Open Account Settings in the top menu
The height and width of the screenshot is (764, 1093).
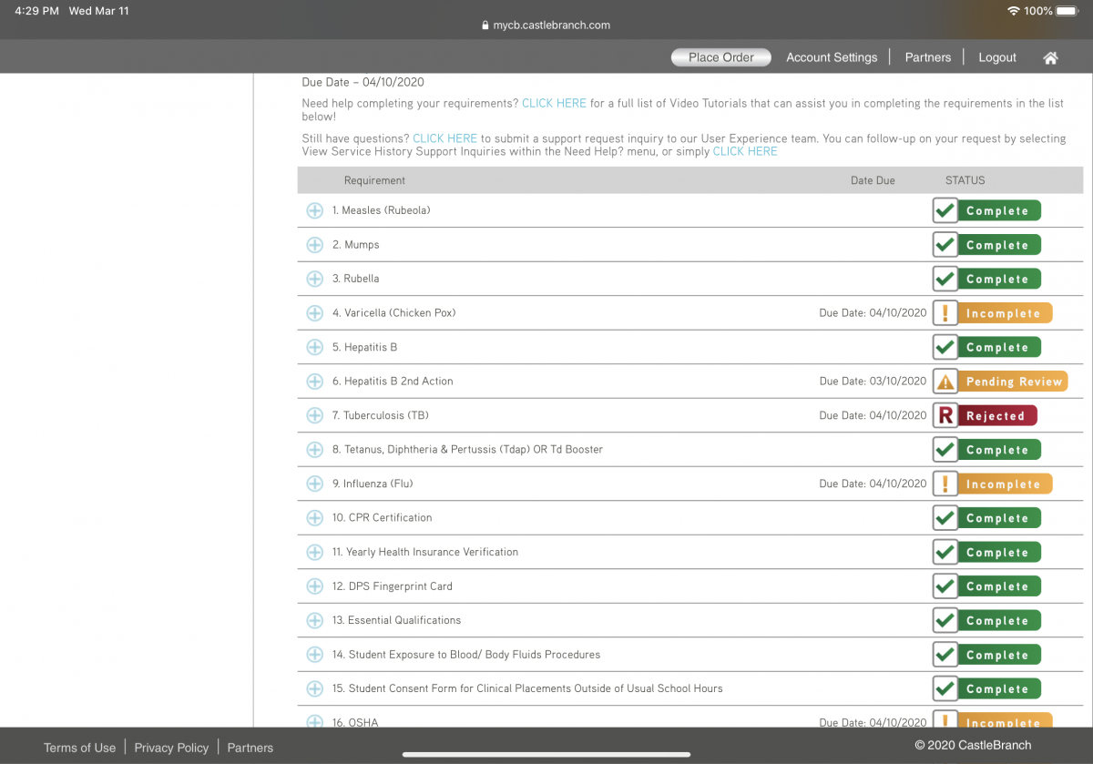[x=832, y=57]
